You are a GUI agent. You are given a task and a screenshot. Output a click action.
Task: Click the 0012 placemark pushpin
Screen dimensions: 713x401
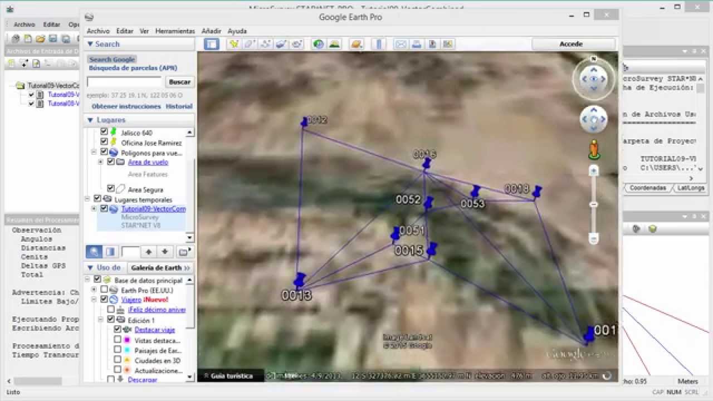[x=304, y=121]
